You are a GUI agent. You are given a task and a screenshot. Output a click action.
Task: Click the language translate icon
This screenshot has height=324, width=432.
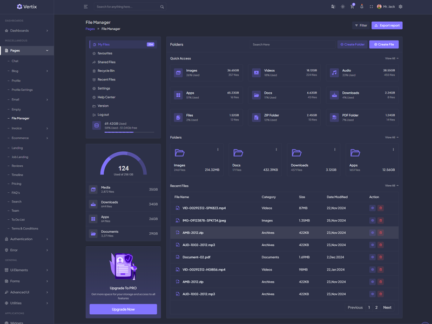pos(333,6)
